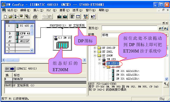
Task: Expand the IM 153 tree node
Action: pyautogui.click(x=99, y=59)
